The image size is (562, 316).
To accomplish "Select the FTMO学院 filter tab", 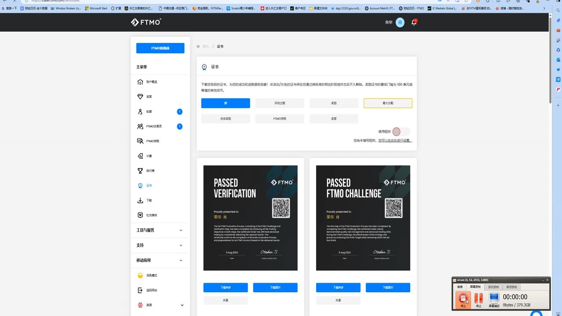I will (280, 118).
